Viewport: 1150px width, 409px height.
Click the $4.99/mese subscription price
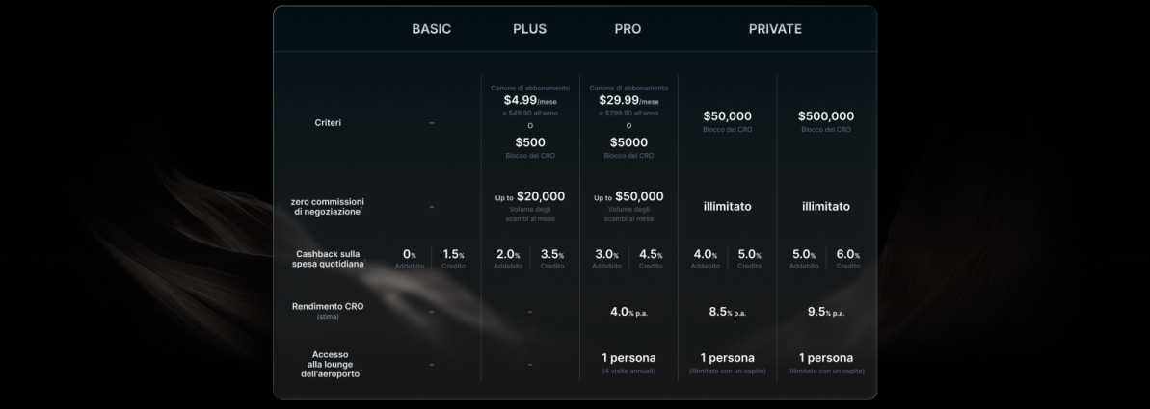click(529, 100)
